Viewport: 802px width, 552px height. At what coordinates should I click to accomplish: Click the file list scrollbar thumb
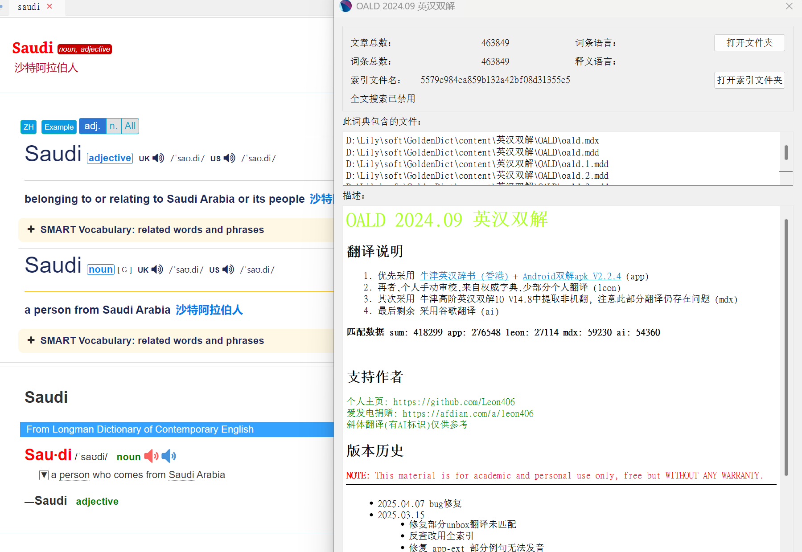click(786, 152)
